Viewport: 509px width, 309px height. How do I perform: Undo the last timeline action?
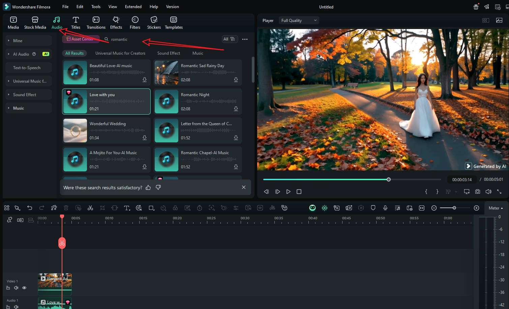[x=30, y=208]
